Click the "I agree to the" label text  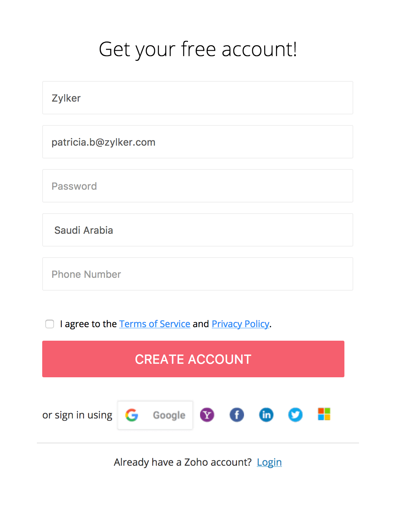(88, 324)
